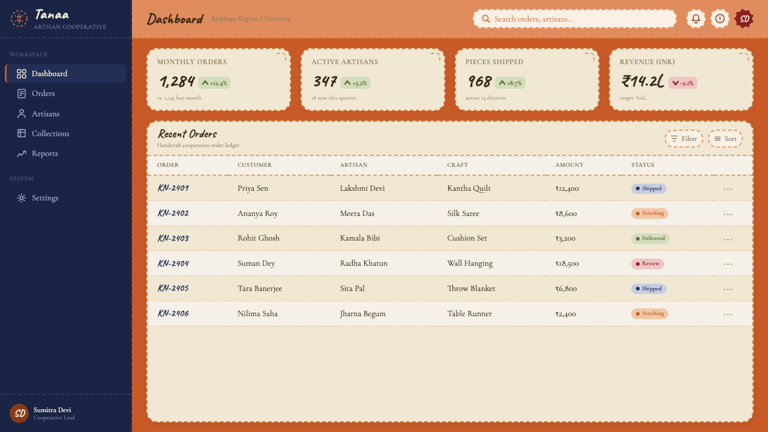This screenshot has height=432, width=768.
Task: Open Reports in the sidebar
Action: tap(66, 154)
